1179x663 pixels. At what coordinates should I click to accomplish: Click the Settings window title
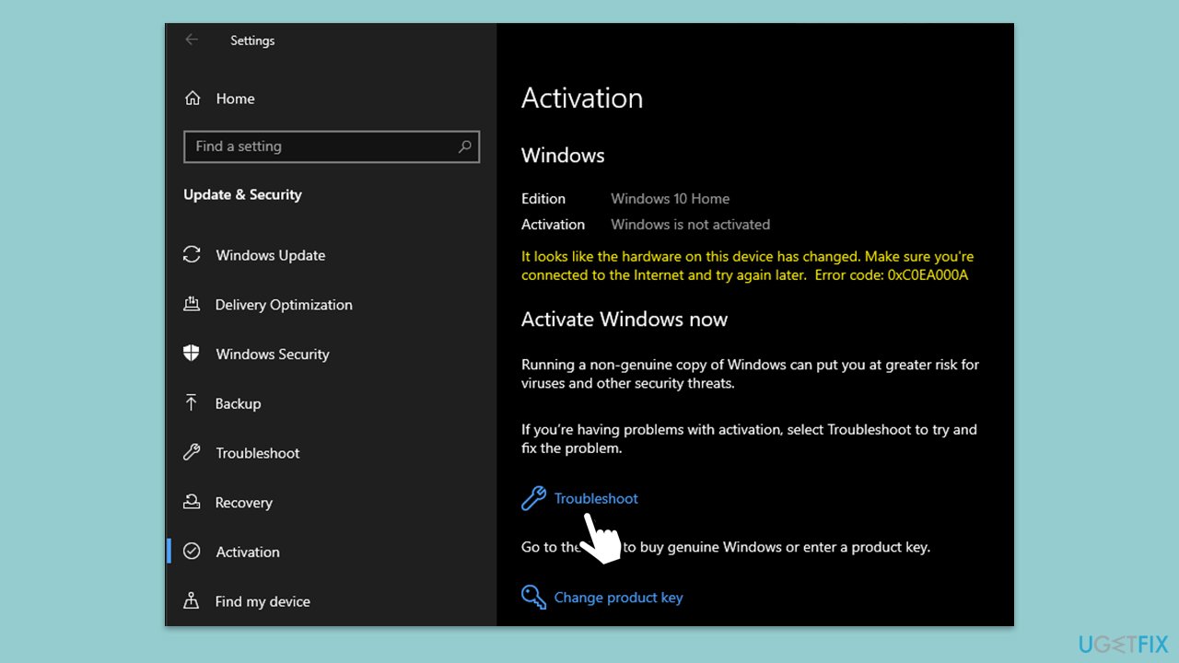pyautogui.click(x=252, y=41)
